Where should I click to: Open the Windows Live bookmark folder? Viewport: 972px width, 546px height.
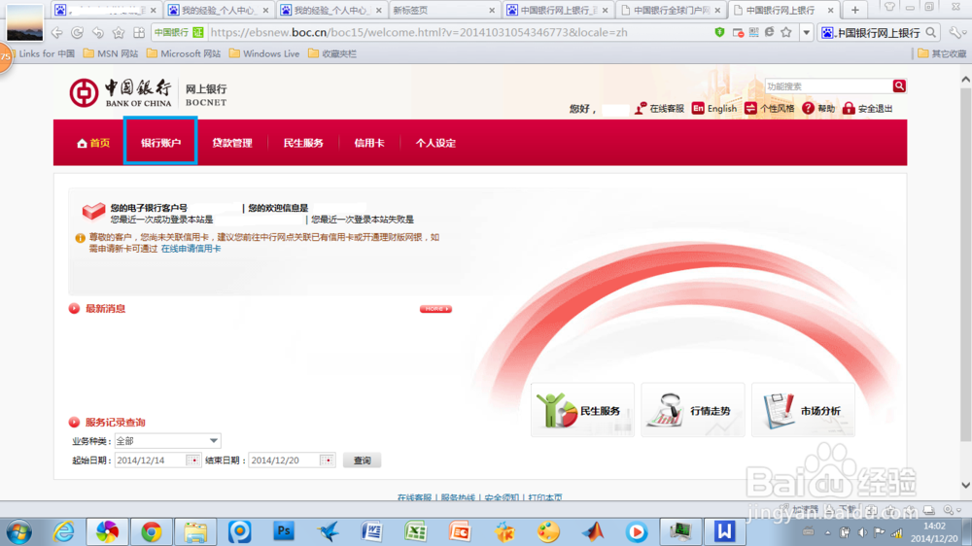pos(264,53)
